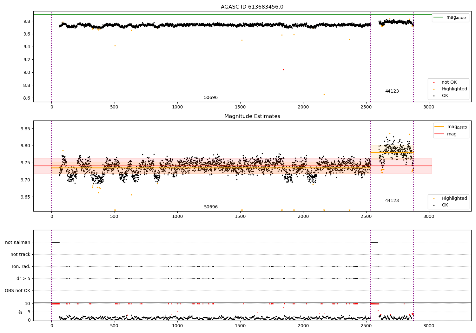Click the '50696' label in the top plot
This screenshot has width=476, height=333.
(x=211, y=98)
